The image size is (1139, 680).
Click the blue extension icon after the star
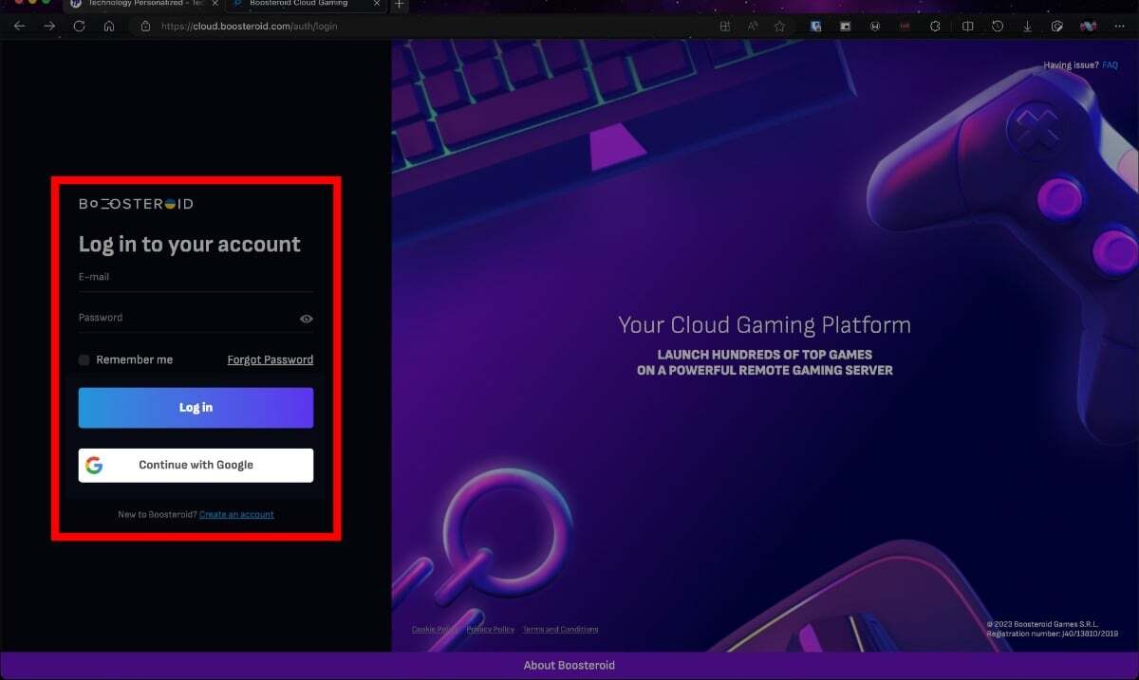tap(815, 27)
